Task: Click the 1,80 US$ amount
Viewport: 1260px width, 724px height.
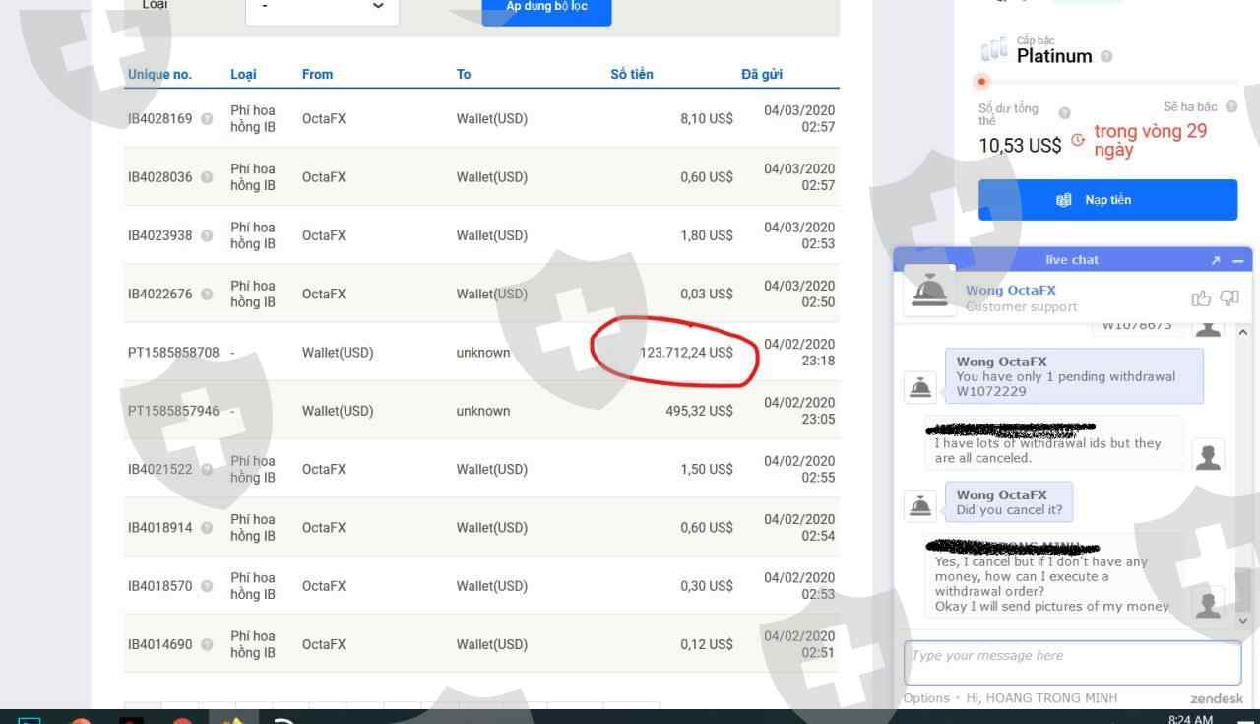Action: click(707, 235)
